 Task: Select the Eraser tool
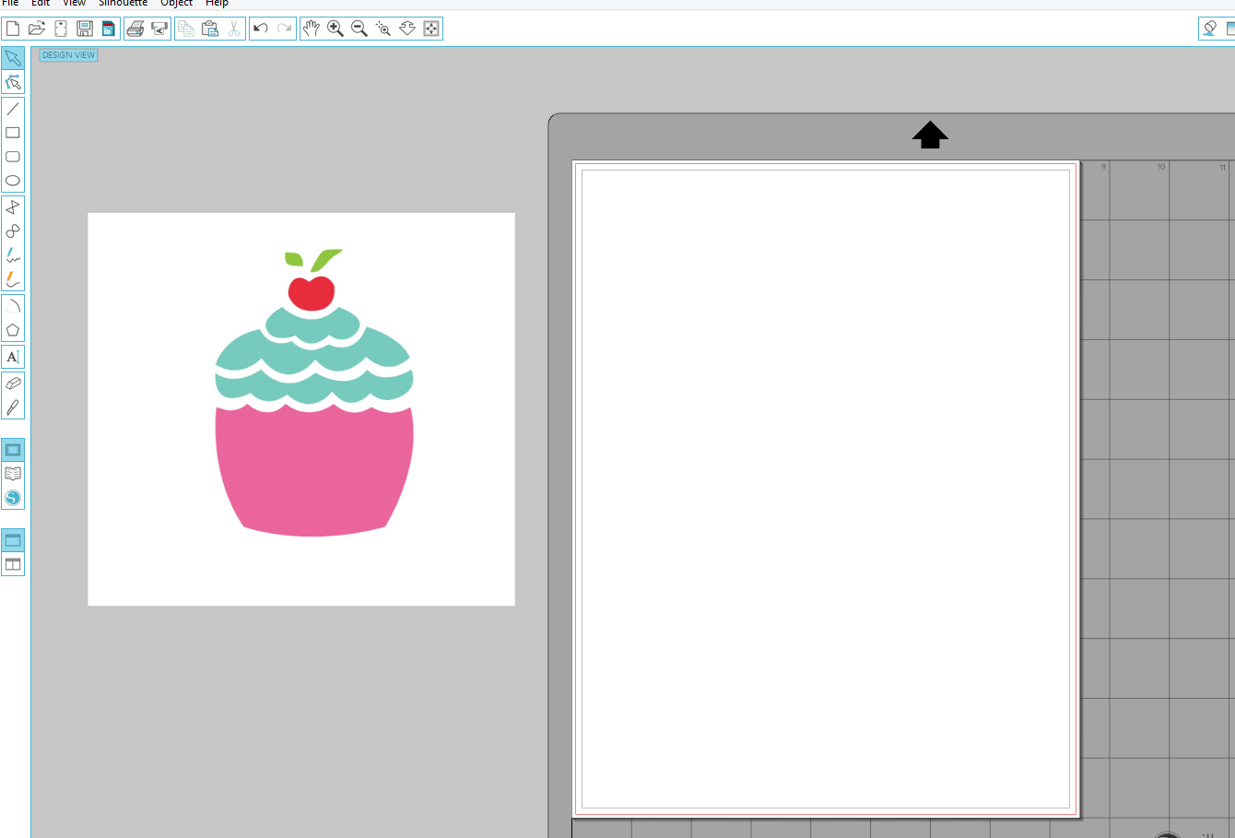(x=13, y=384)
